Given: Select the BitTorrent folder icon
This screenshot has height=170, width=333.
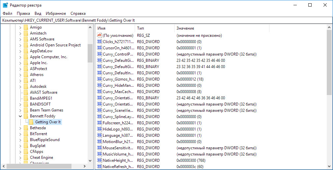Looking at the screenshot, I should [x=26, y=134].
